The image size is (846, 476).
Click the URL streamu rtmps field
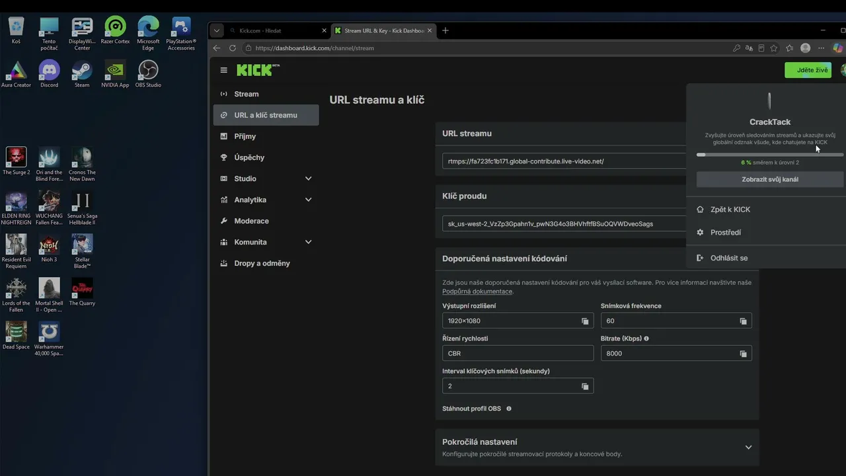pyautogui.click(x=565, y=161)
